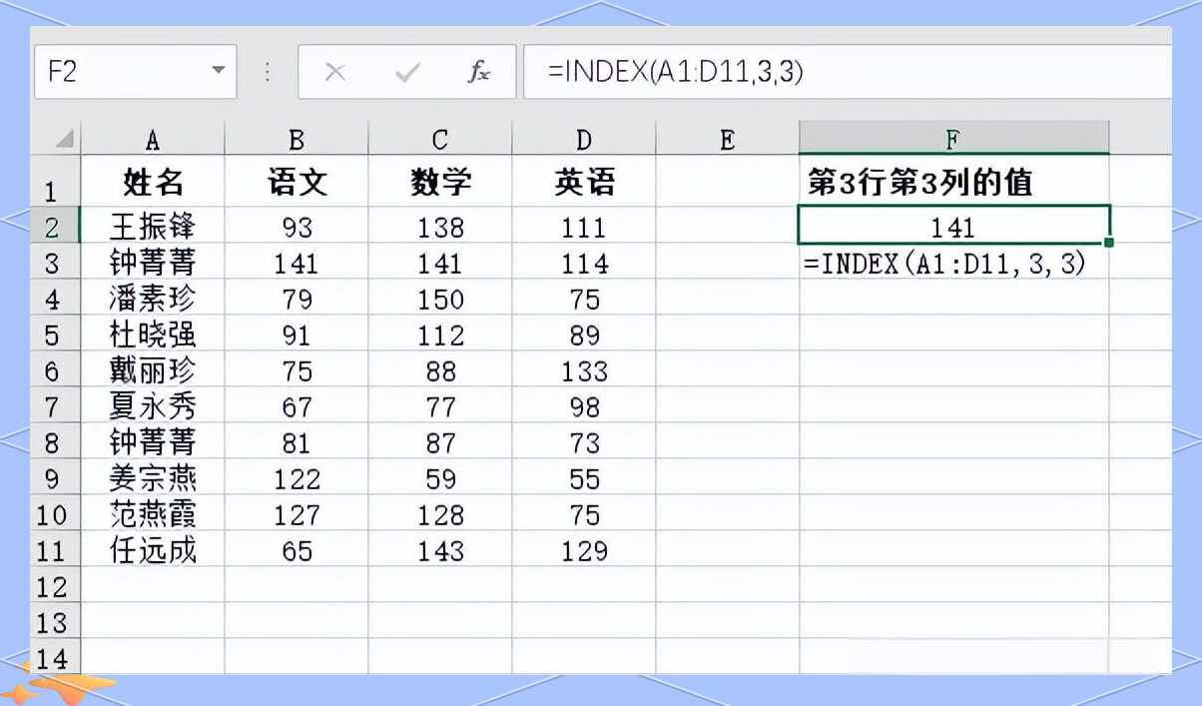Screen dimensions: 1202x706
Task: Select column A header
Action: click(153, 139)
